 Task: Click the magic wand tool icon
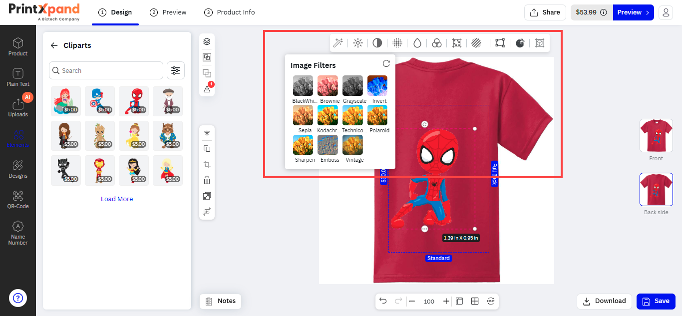[338, 43]
